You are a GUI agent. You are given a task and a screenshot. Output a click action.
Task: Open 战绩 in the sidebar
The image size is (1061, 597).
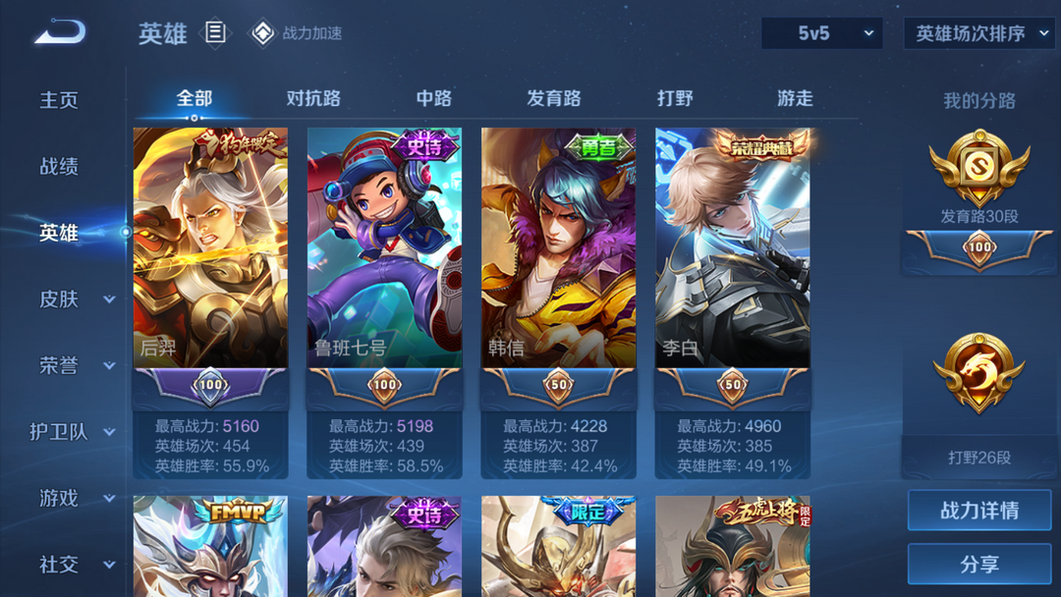tap(59, 166)
